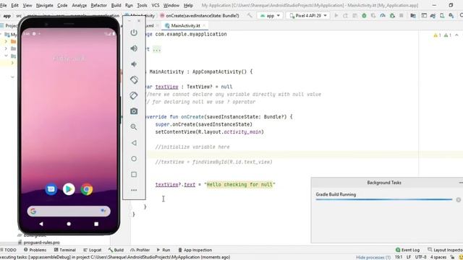Screen dimensions: 463x260
Task: Open the Profiler tool window
Action: [140, 250]
